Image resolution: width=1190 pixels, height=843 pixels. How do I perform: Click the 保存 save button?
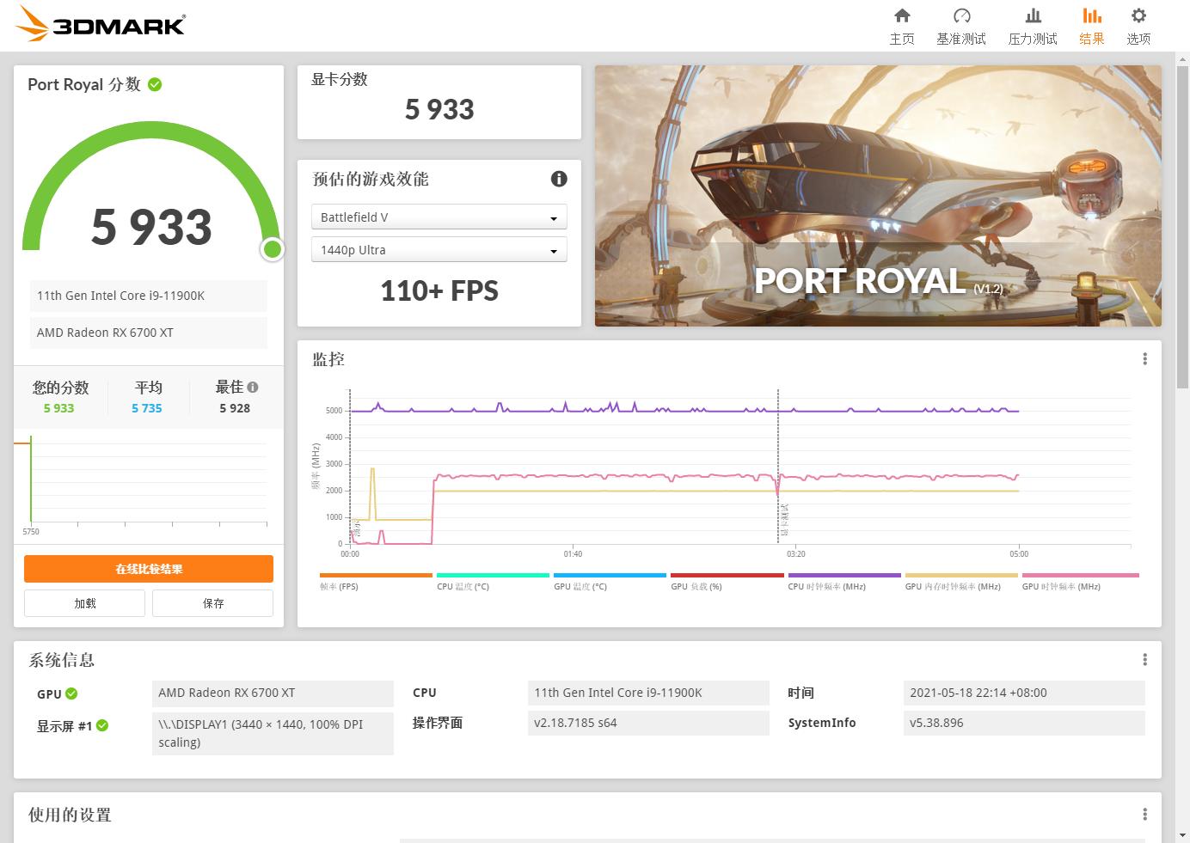tap(212, 603)
